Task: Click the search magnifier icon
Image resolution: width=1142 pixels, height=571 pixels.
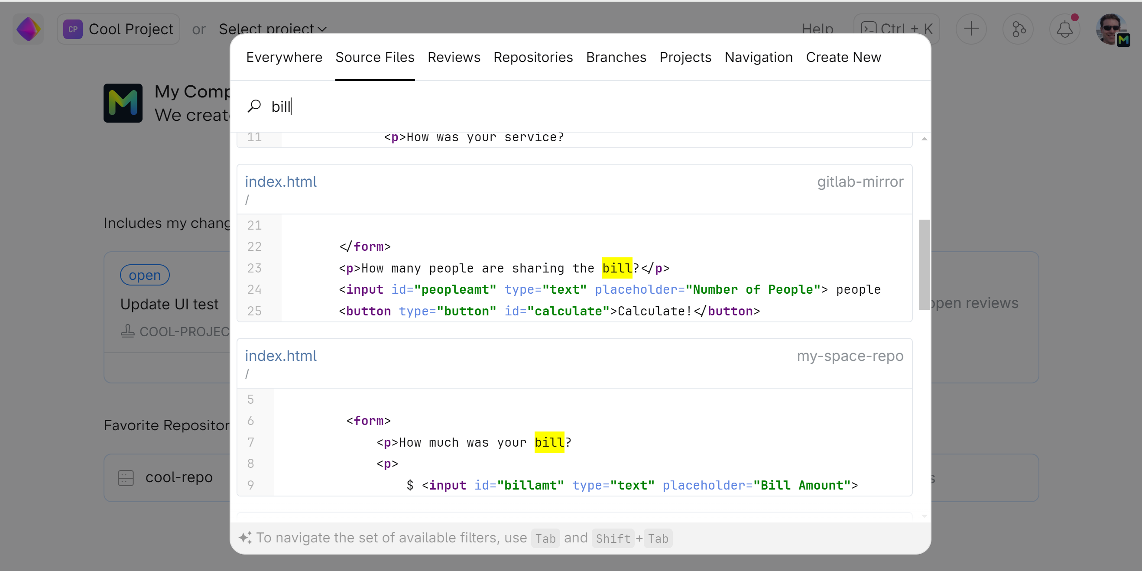Action: click(x=254, y=107)
